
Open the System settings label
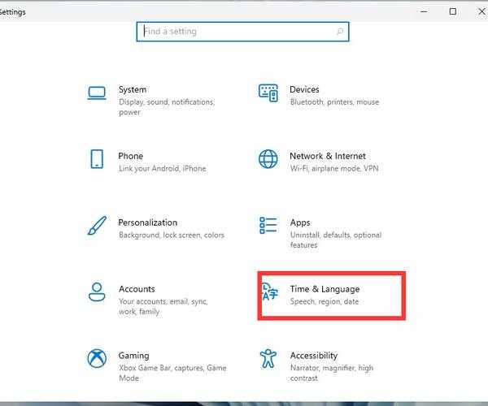[133, 89]
